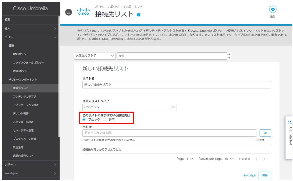Go to previous page arrow
This screenshot has height=181, width=293.
[256, 159]
